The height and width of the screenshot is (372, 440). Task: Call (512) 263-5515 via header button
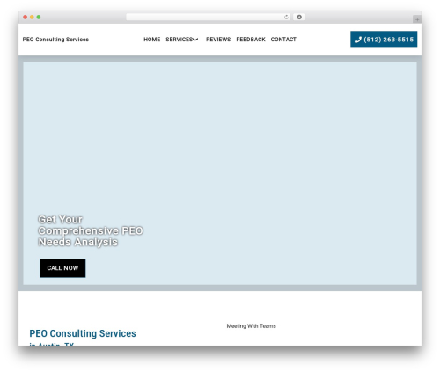coord(384,40)
